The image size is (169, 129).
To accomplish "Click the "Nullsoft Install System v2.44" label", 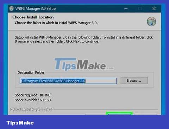I will (31, 109).
